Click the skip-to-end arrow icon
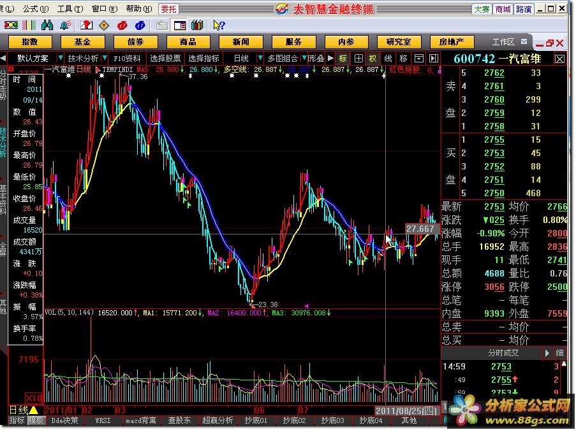This screenshot has height=430, width=576. pyautogui.click(x=434, y=59)
